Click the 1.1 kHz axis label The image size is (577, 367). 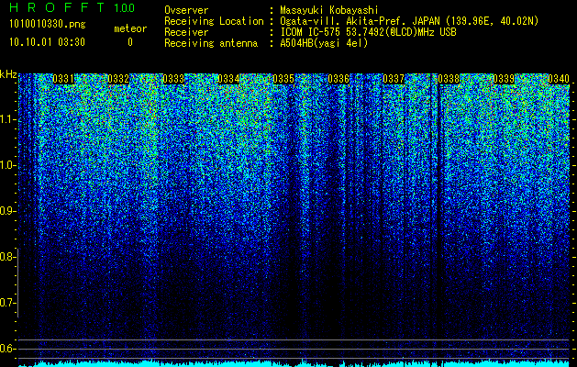6,119
